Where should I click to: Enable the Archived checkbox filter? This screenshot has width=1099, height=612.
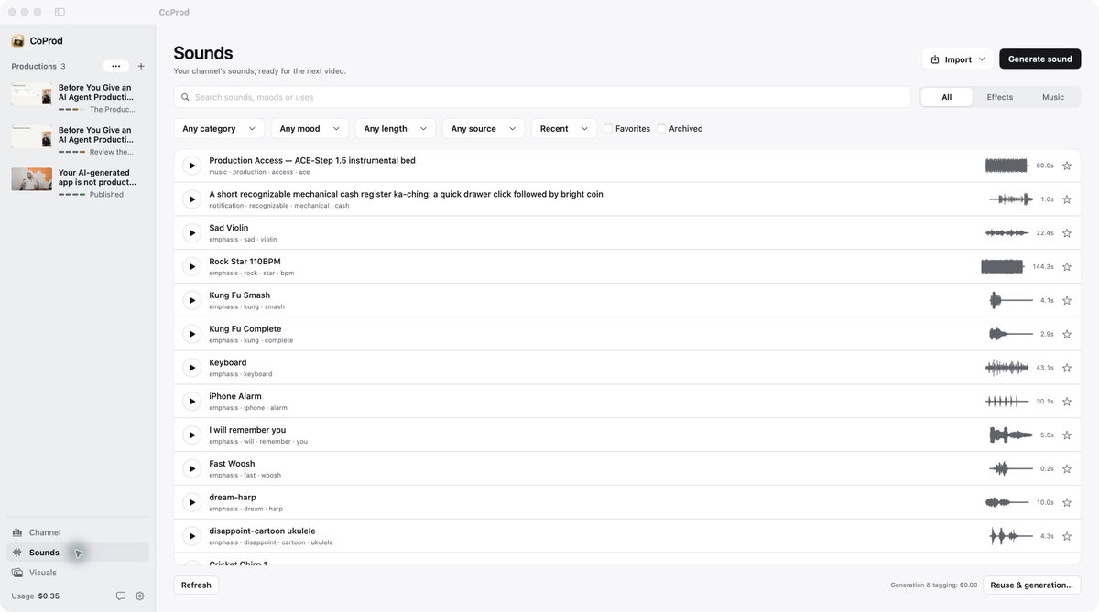pyautogui.click(x=661, y=129)
